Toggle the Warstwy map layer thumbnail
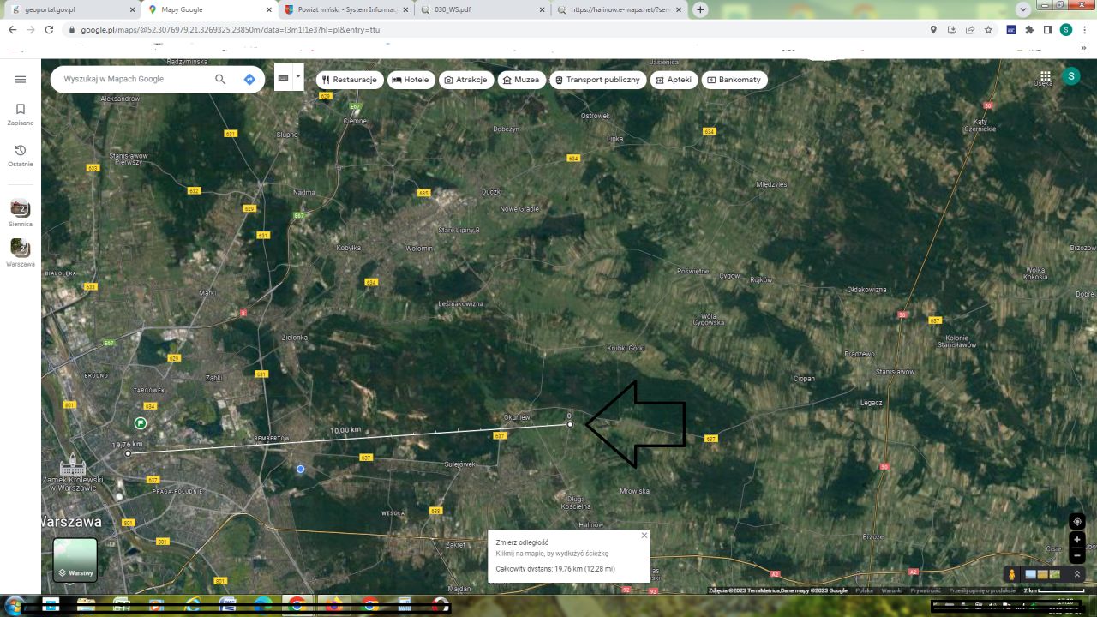1097x617 pixels. coord(75,560)
